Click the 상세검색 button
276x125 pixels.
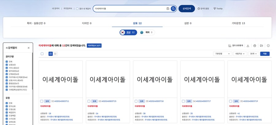tap(186, 9)
